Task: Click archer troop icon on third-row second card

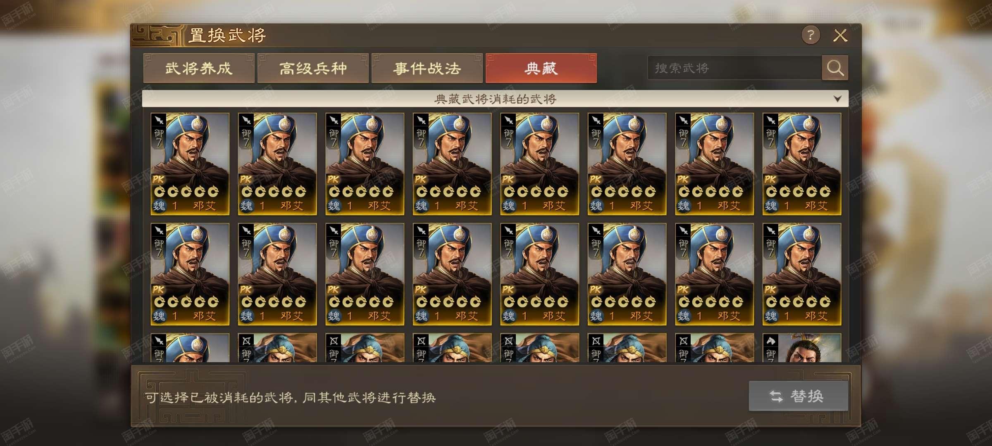Action: tap(246, 341)
